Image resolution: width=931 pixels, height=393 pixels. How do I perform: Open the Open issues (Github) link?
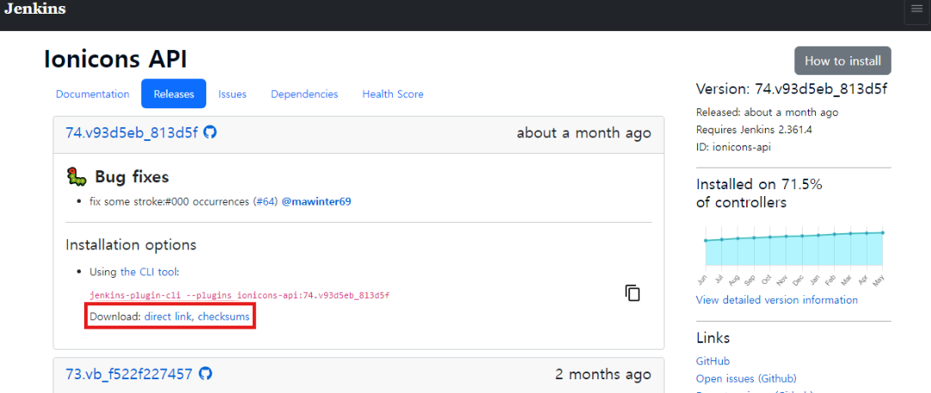click(746, 378)
